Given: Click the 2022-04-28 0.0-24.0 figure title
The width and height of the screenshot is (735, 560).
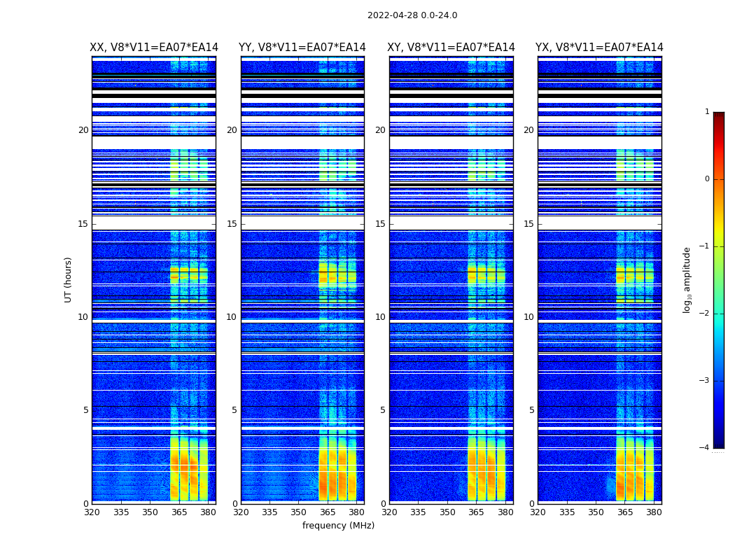Looking at the screenshot, I should pos(412,15).
